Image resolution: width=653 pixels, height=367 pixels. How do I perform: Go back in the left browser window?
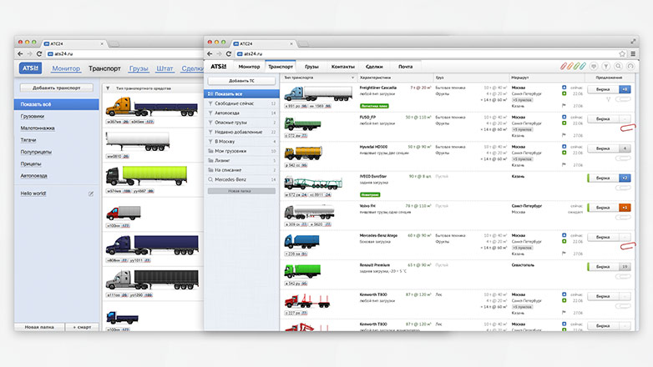20,53
